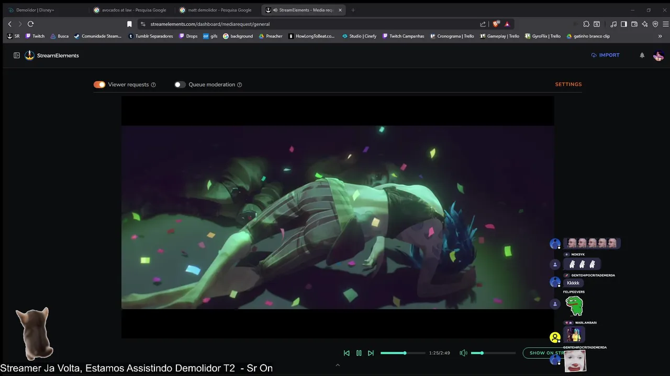
Task: Bookmark this page icon
Action: 129,24
